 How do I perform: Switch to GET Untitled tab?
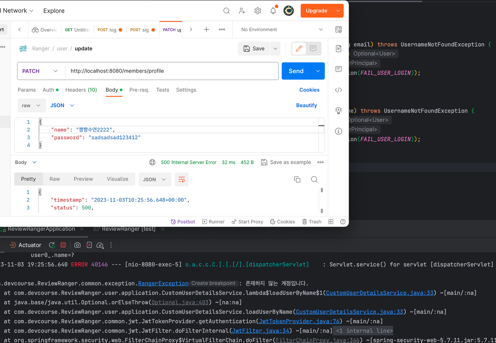77,30
